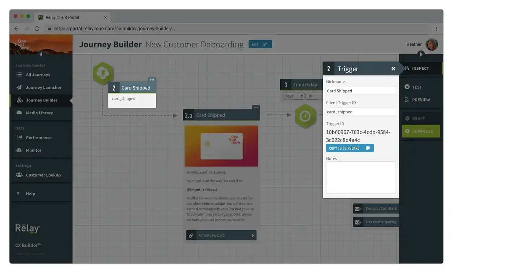Image resolution: width=520 pixels, height=273 pixels.
Task: Click the Edit button beside journey title
Action: 260,44
